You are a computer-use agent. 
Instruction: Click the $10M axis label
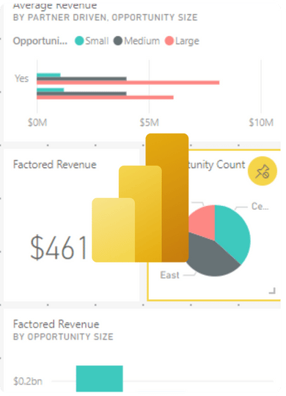point(261,122)
